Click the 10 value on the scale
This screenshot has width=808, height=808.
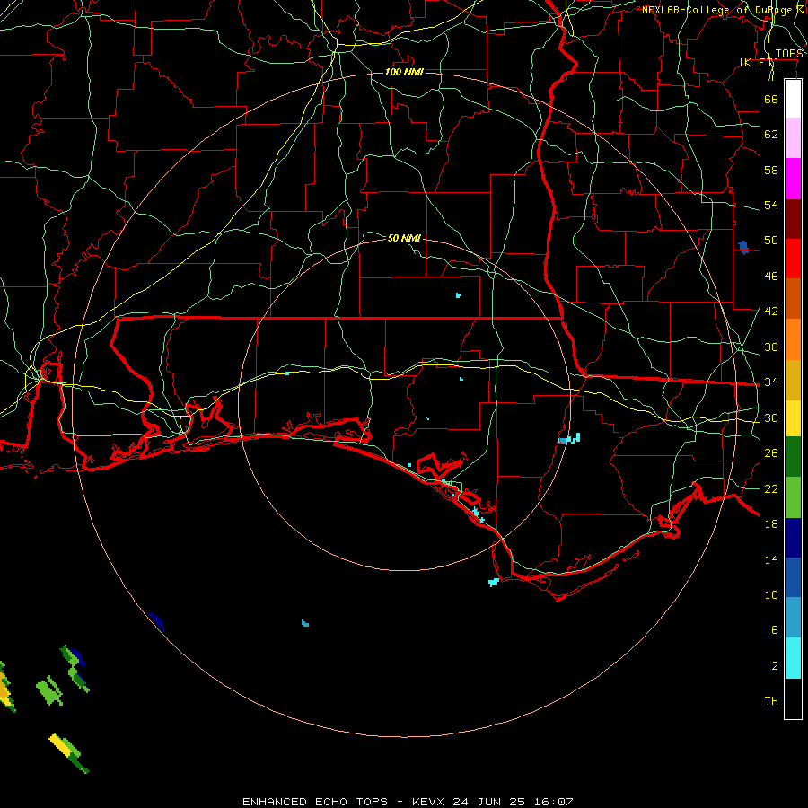(x=771, y=594)
